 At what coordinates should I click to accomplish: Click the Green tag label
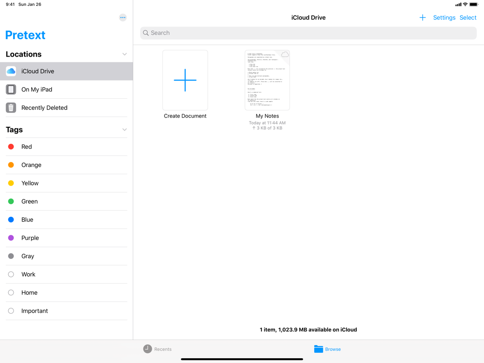click(x=30, y=201)
